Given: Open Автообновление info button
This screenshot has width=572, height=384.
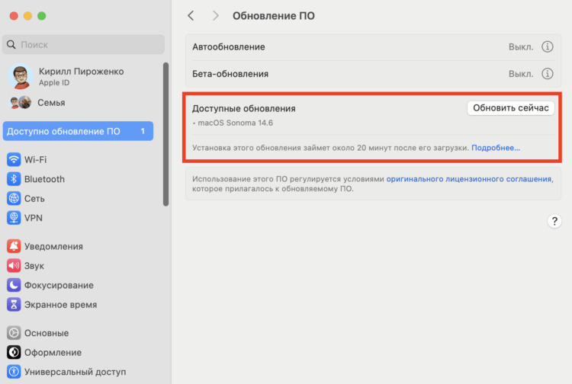Looking at the screenshot, I should pos(547,46).
